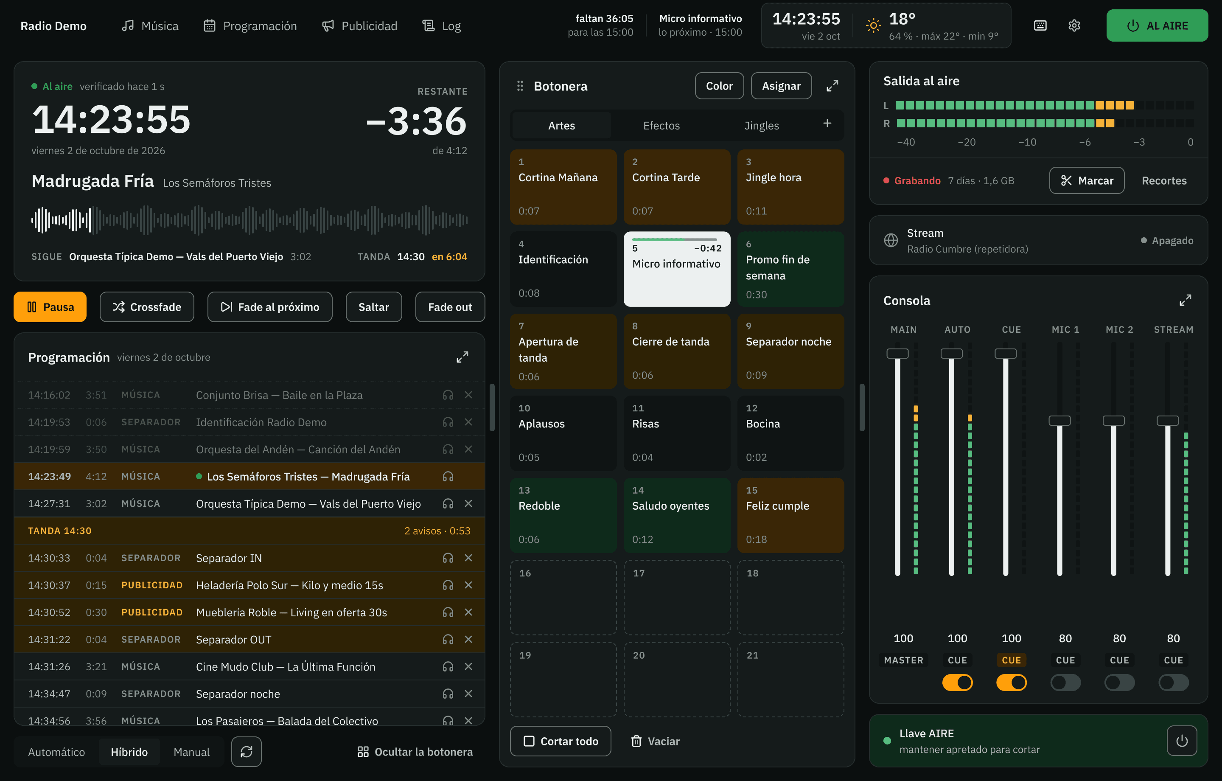Remove Orquesta Típica Demo from schedule
Screen dimensions: 1222x781
(468, 503)
